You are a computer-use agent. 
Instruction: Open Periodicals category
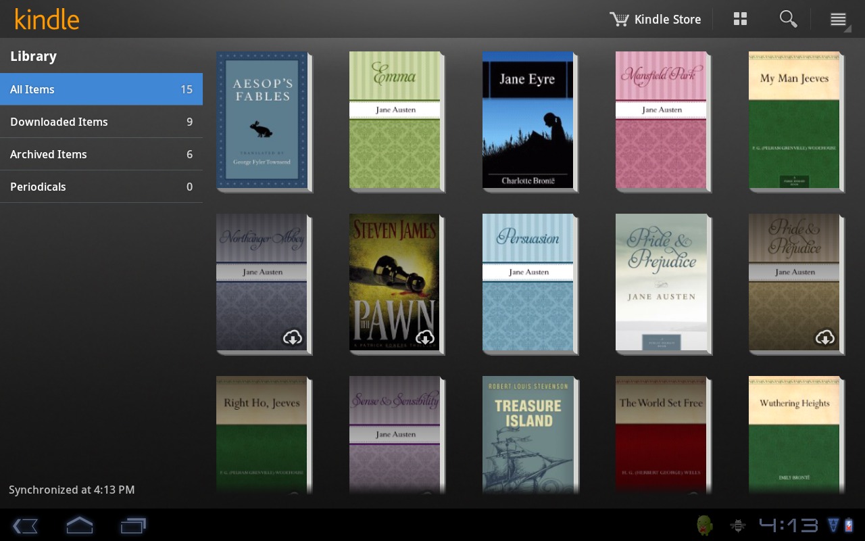click(101, 187)
